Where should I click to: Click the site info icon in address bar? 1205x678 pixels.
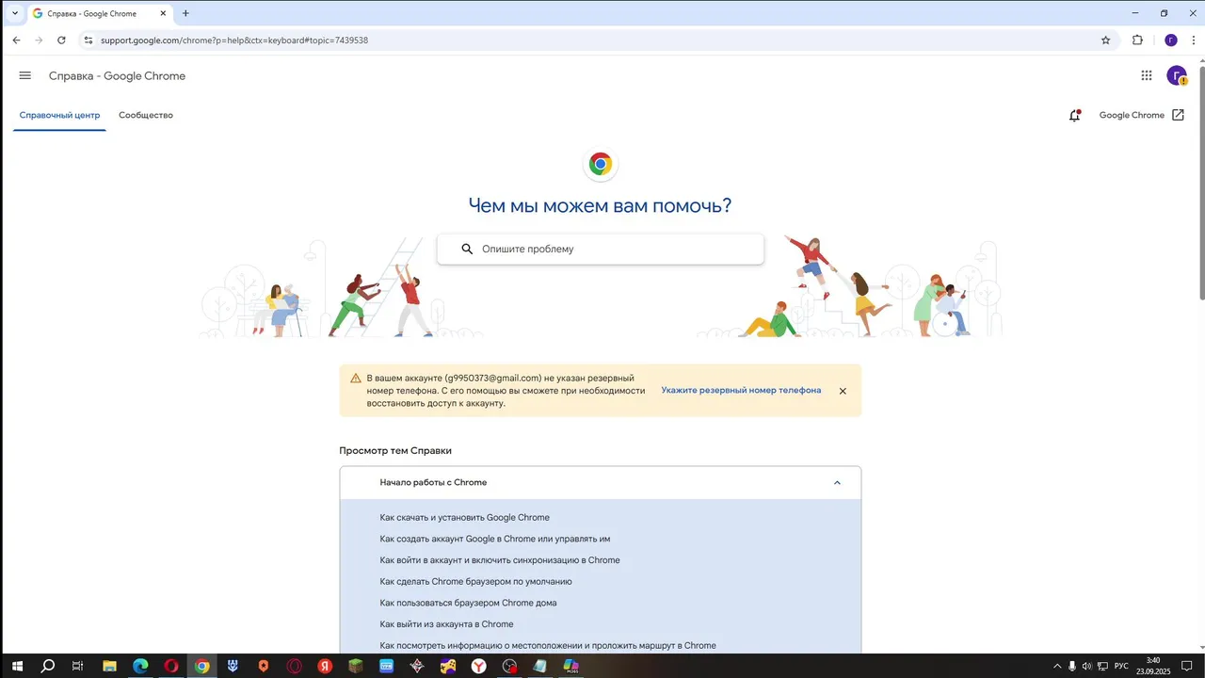88,40
